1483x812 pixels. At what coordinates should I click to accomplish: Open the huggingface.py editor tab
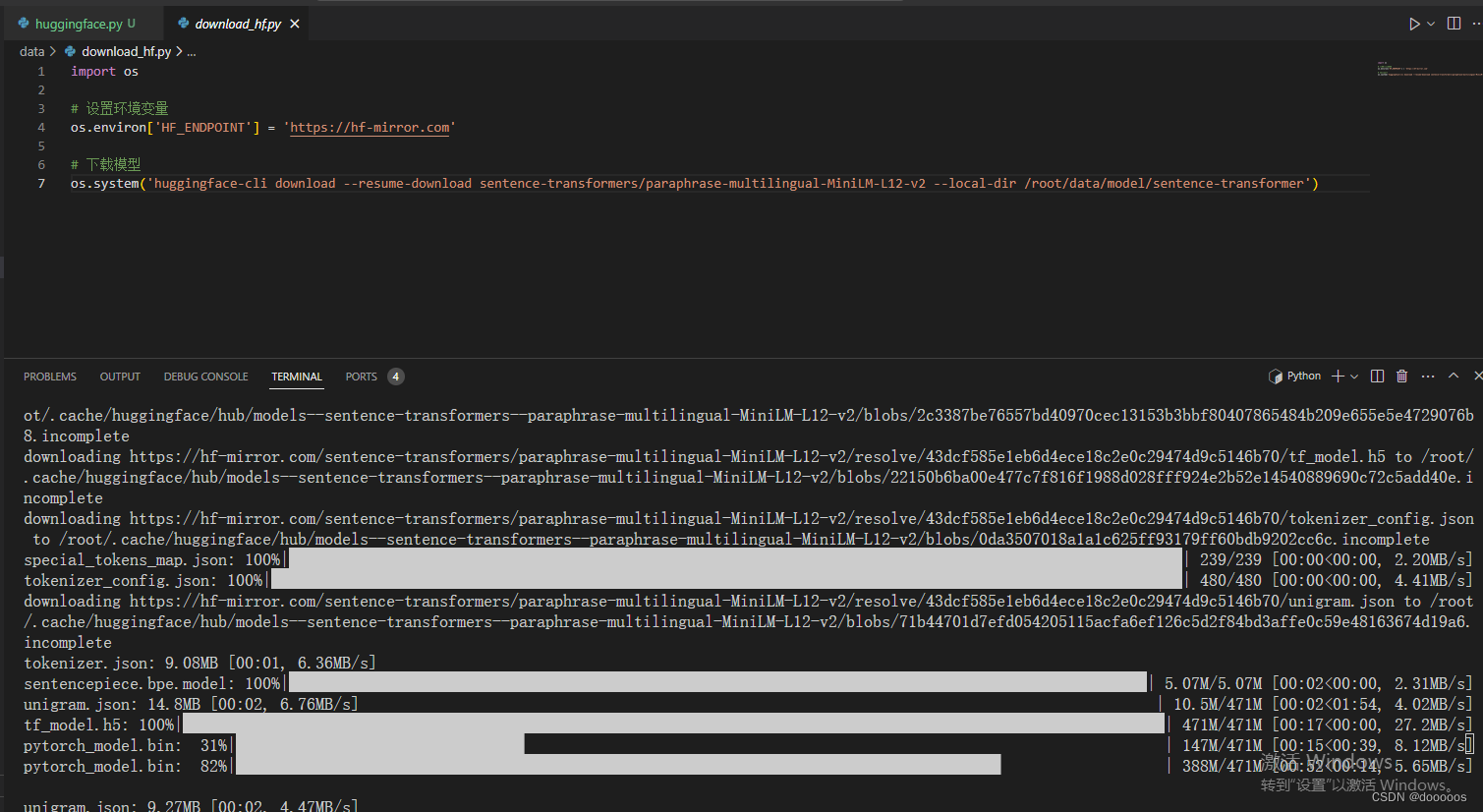pyautogui.click(x=77, y=24)
